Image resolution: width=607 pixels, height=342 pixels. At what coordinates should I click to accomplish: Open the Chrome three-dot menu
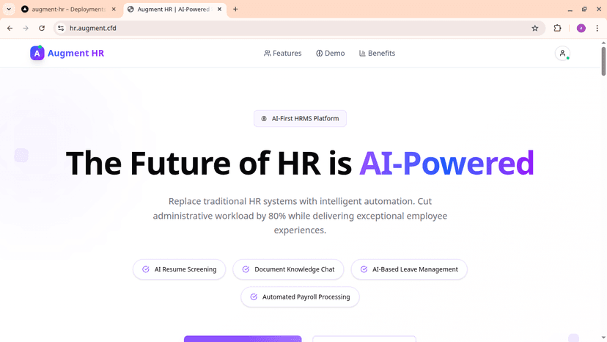tap(597, 28)
